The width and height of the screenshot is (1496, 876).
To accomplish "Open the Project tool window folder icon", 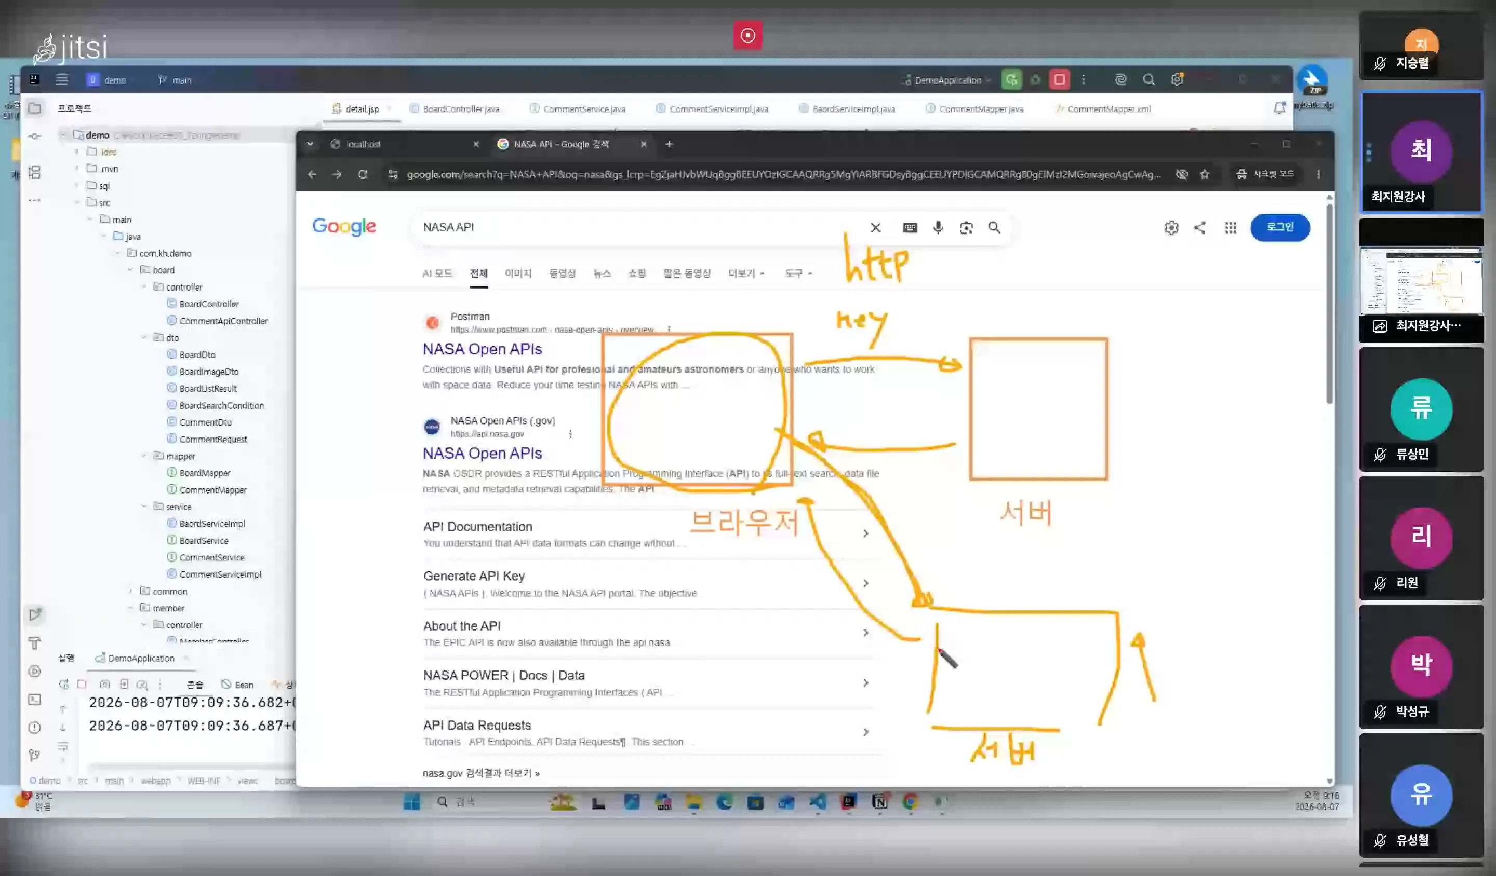I will 35,108.
